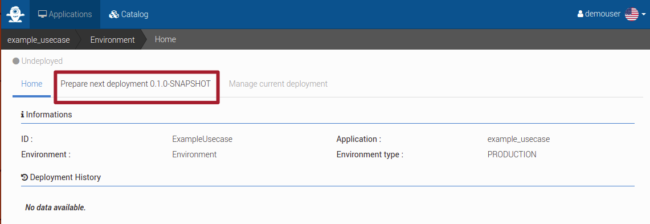650x224 pixels.
Task: Click the Alien4Cloud monster logo
Action: point(15,14)
